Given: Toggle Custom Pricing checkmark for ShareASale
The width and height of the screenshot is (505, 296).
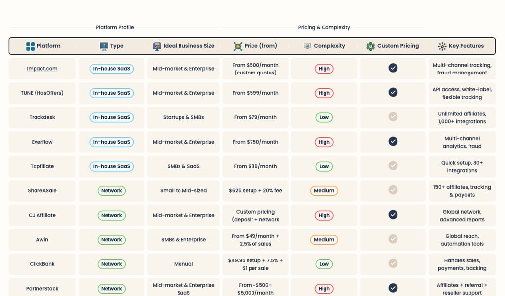Looking at the screenshot, I should point(393,190).
